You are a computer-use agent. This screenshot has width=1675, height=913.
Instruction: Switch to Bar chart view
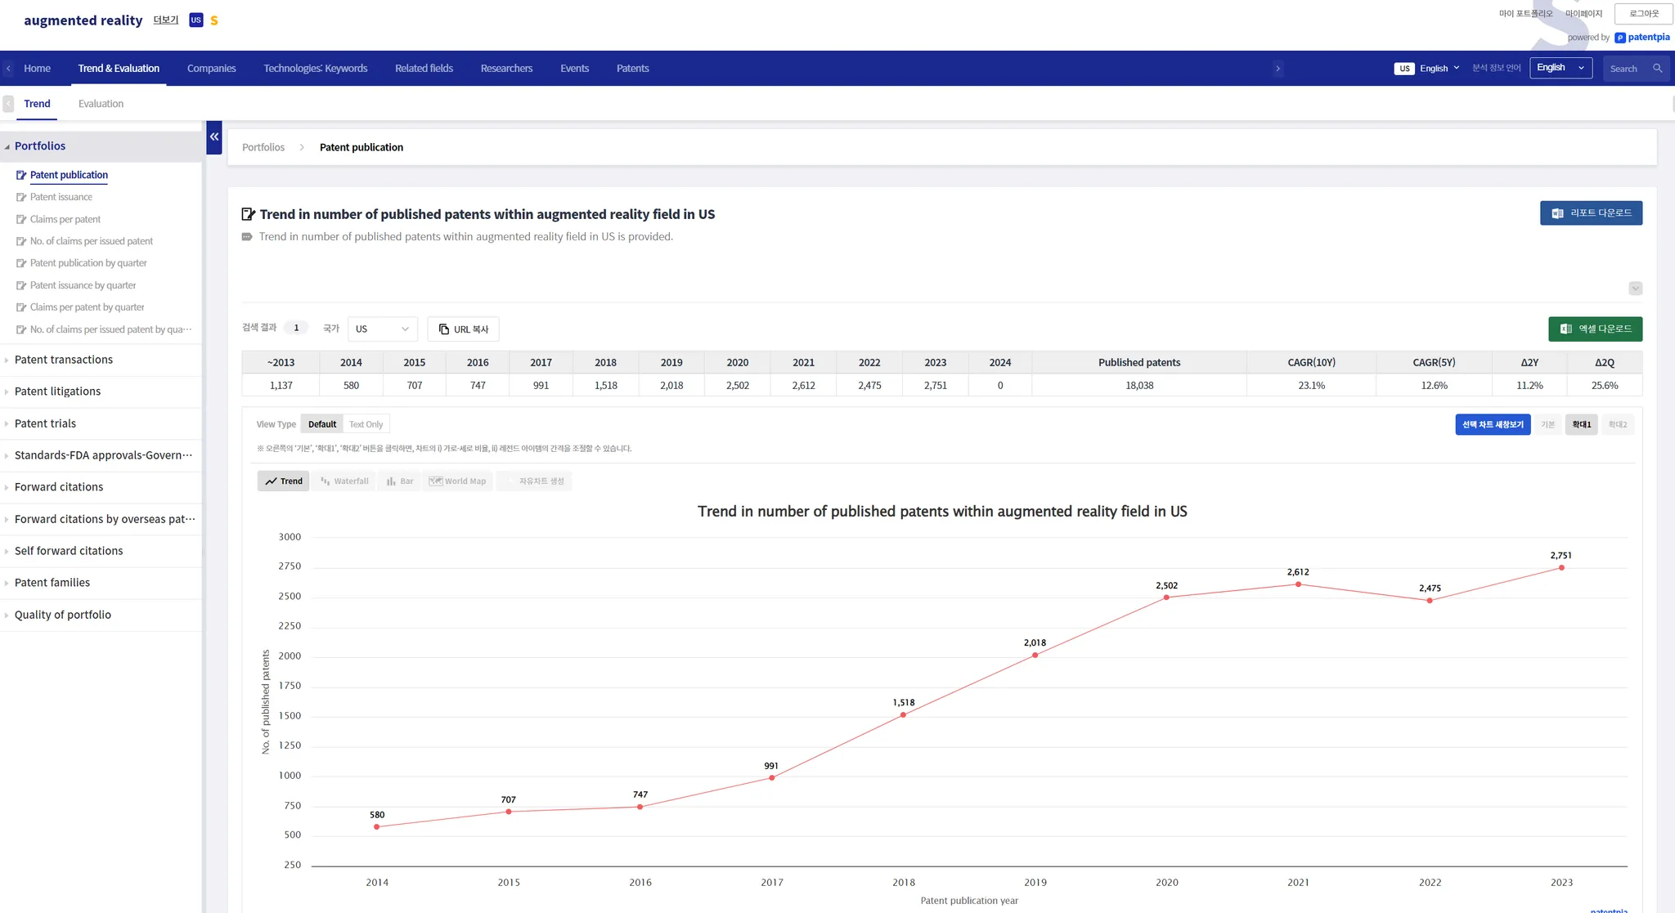pyautogui.click(x=400, y=481)
